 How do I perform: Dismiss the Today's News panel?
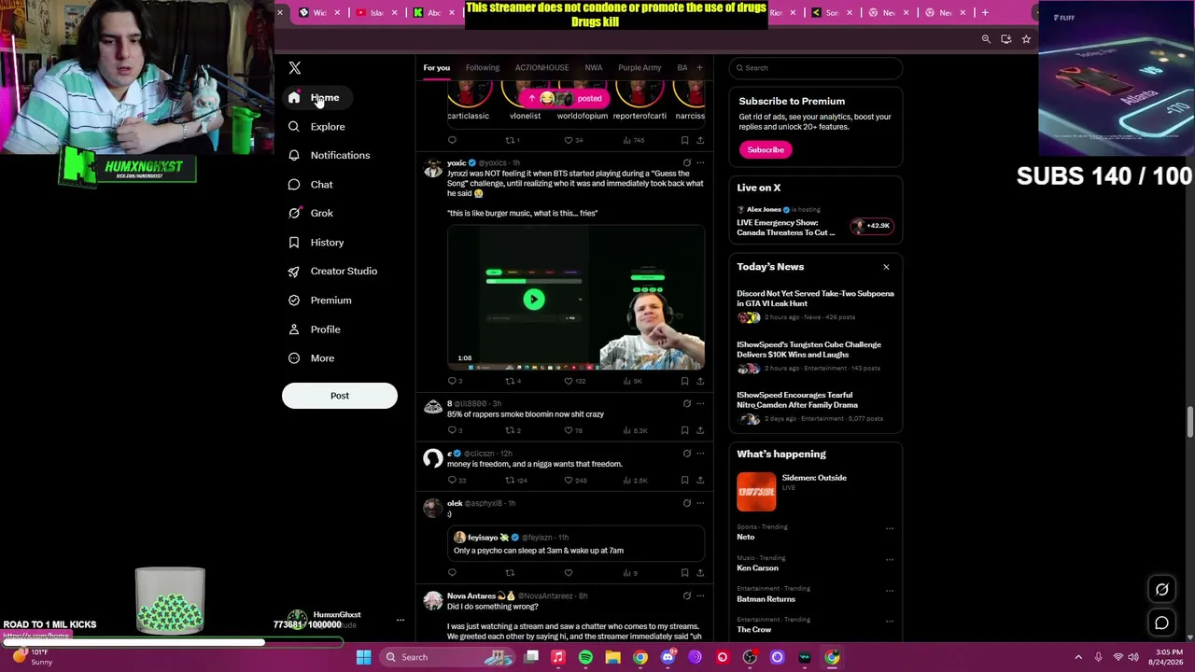pyautogui.click(x=886, y=268)
